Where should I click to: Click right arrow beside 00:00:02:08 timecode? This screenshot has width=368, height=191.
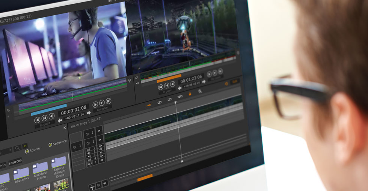[89, 113]
